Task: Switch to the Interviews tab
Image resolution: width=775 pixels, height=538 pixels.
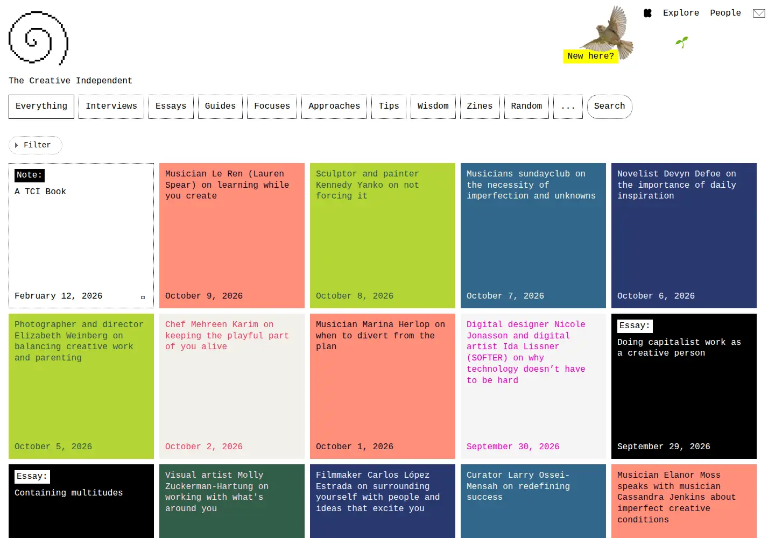Action: coord(111,107)
